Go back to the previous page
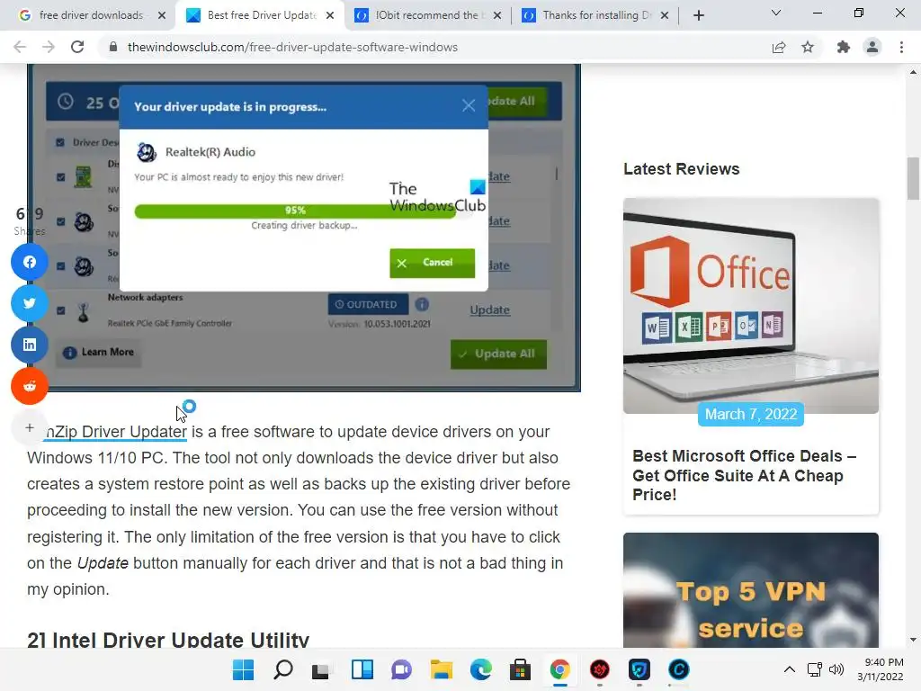Viewport: 921px width, 691px height. point(20,47)
